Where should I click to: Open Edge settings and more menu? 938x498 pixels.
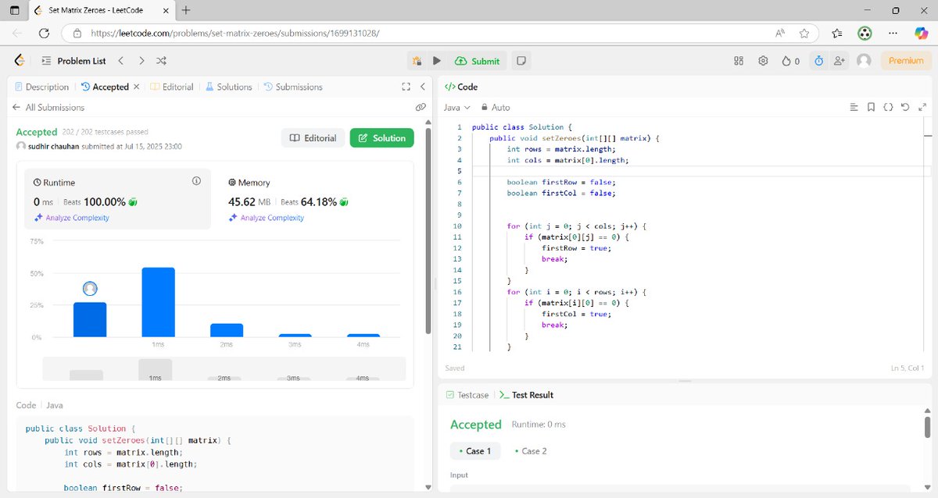893,34
